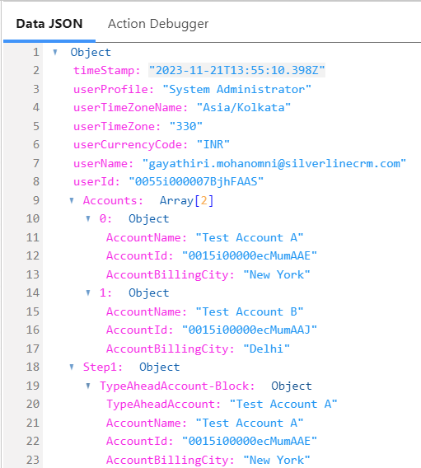This screenshot has height=468, width=421.
Task: Click the AccountName key on line 15
Action: 147,311
